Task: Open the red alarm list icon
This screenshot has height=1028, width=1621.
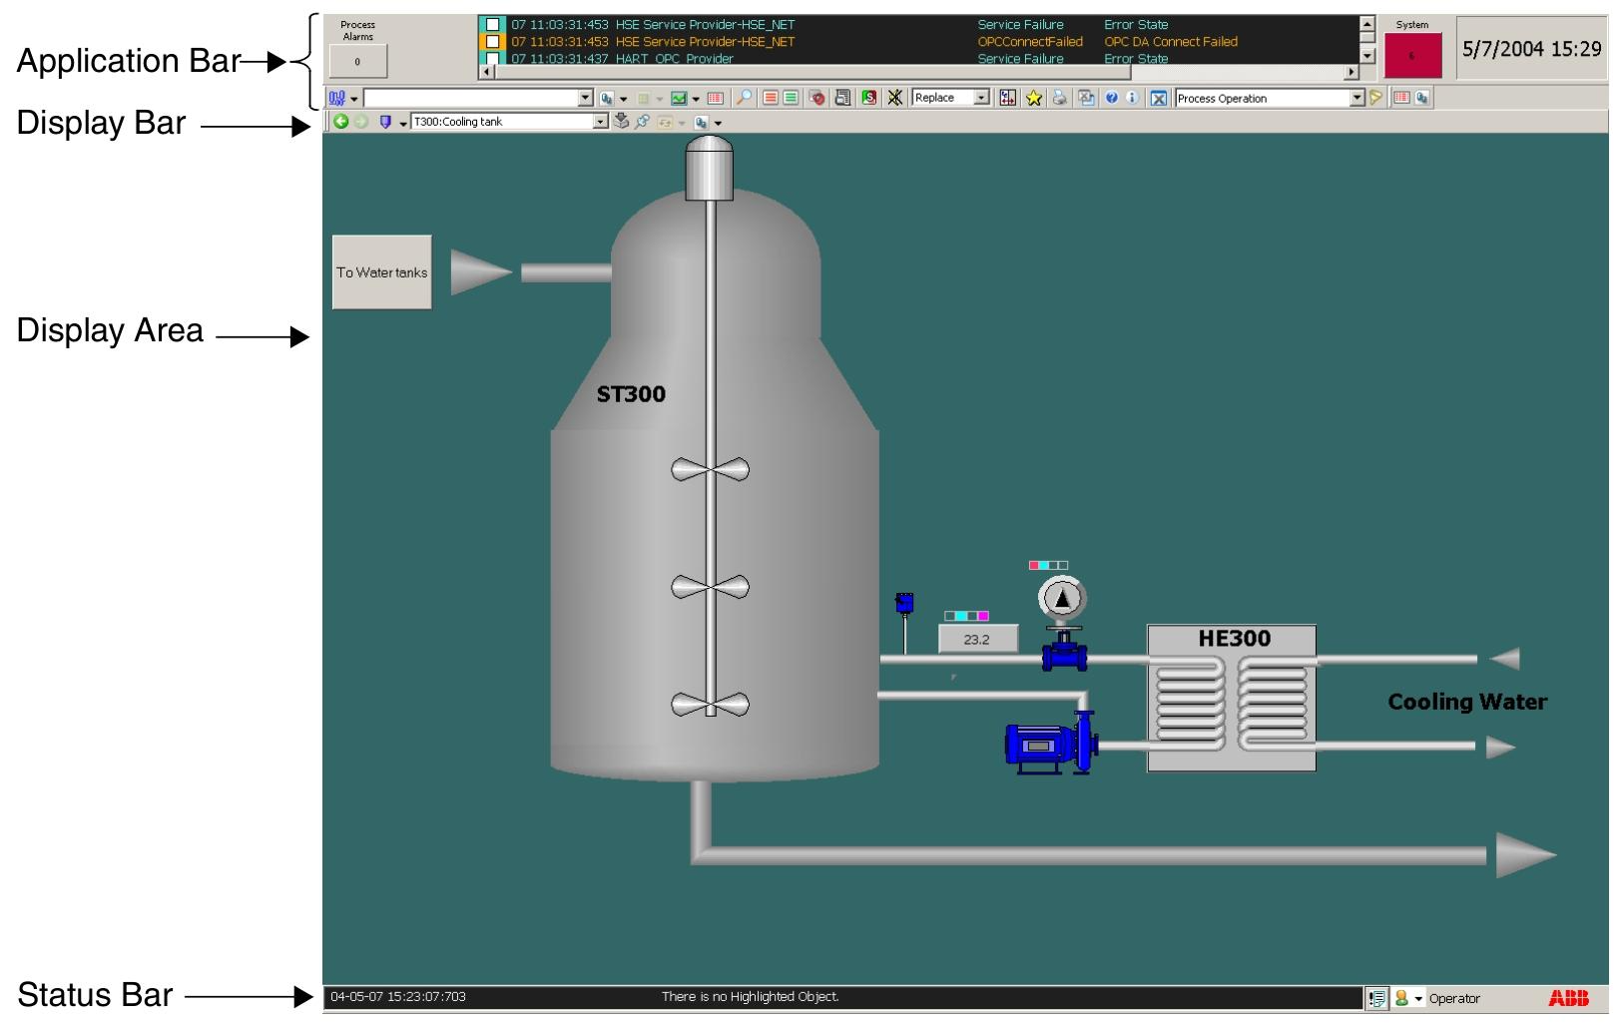Action: coord(770,98)
